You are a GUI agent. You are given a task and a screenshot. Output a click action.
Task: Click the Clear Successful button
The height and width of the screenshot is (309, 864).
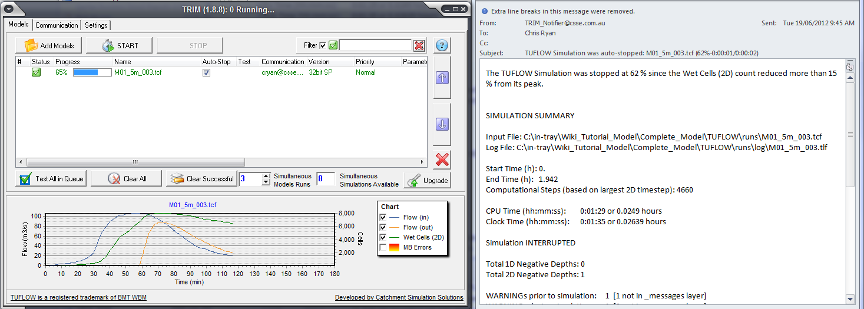point(202,179)
